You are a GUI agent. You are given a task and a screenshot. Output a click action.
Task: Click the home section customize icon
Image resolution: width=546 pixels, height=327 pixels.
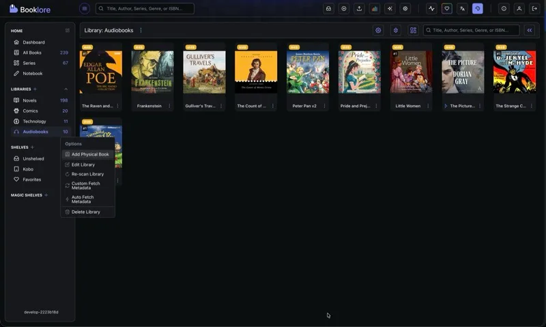67,31
